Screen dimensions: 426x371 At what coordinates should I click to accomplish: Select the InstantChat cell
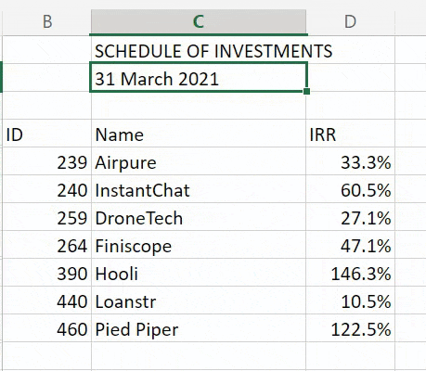(199, 189)
